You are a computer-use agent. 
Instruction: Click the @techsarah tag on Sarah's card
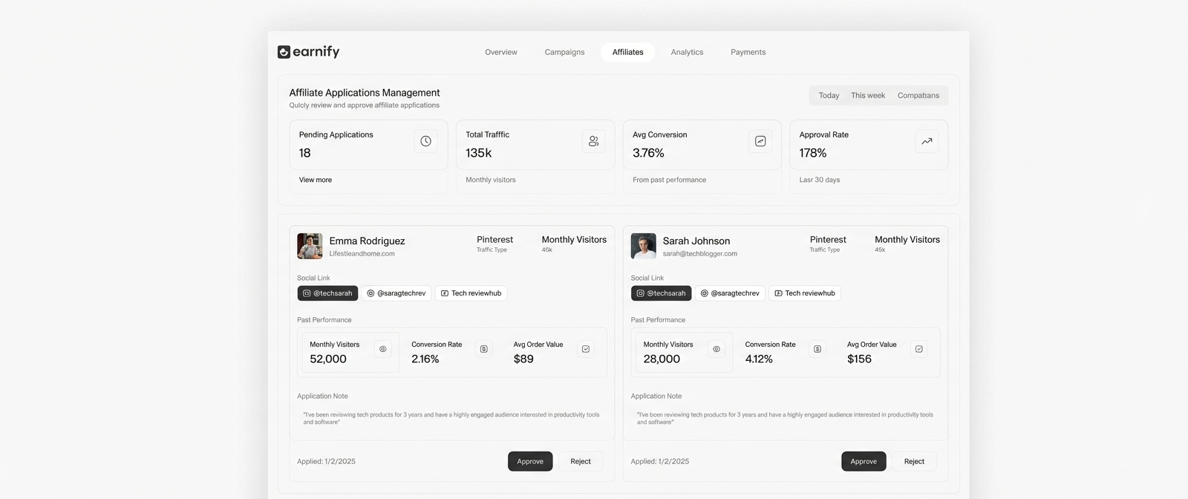661,293
